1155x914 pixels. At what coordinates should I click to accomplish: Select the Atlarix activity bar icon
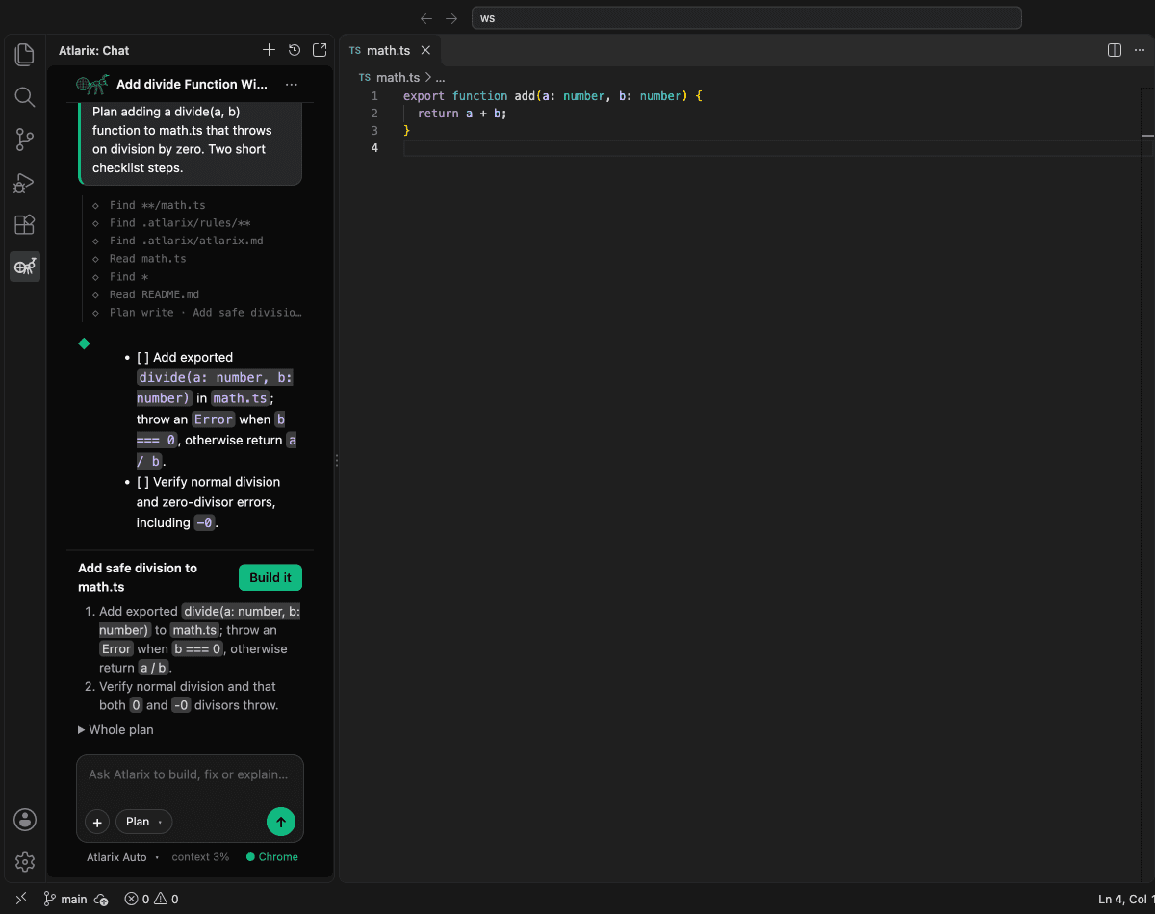coord(25,267)
